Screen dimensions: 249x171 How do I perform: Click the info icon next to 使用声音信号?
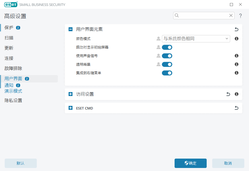pos(236,56)
